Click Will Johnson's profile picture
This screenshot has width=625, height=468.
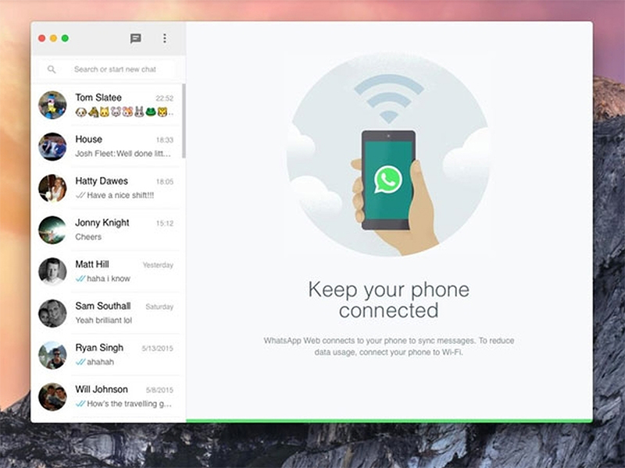click(52, 397)
